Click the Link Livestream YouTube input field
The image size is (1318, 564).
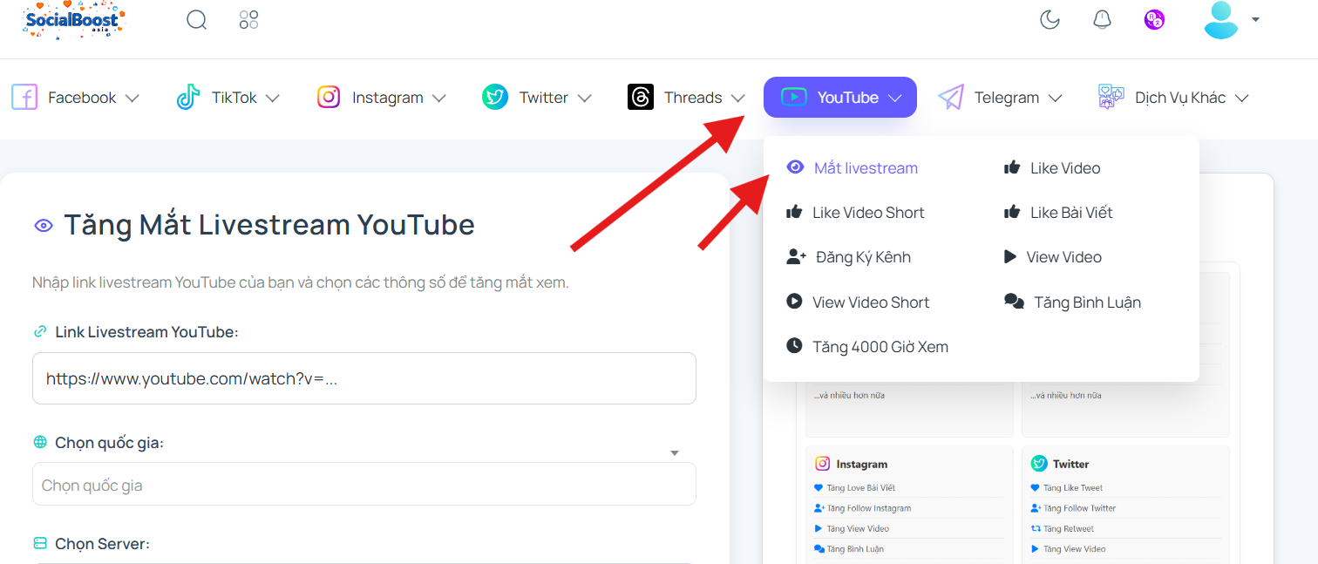tap(364, 378)
